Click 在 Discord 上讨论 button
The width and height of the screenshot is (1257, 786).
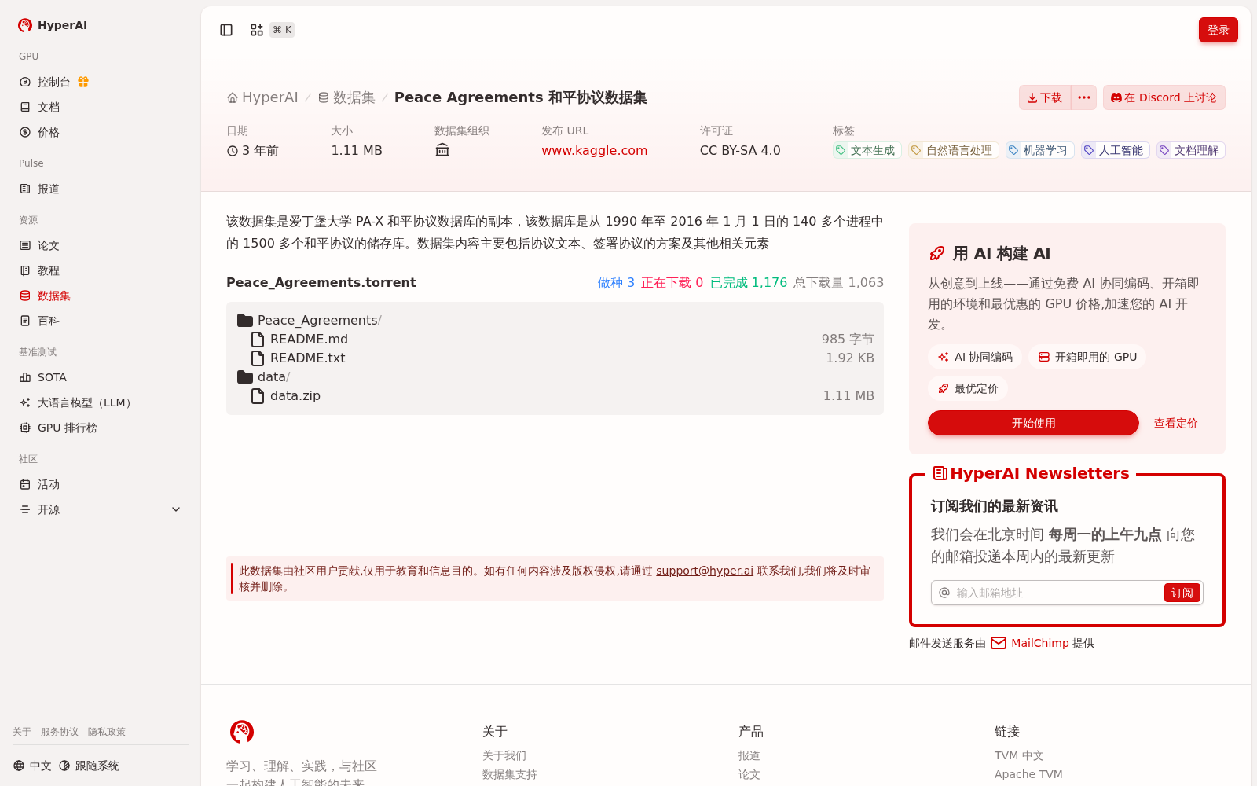tap(1164, 97)
